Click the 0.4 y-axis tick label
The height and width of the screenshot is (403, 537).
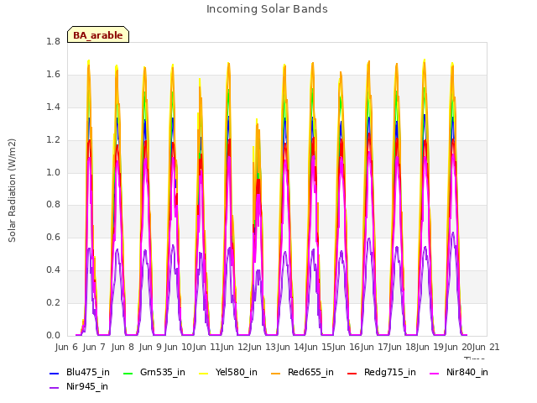coord(53,270)
